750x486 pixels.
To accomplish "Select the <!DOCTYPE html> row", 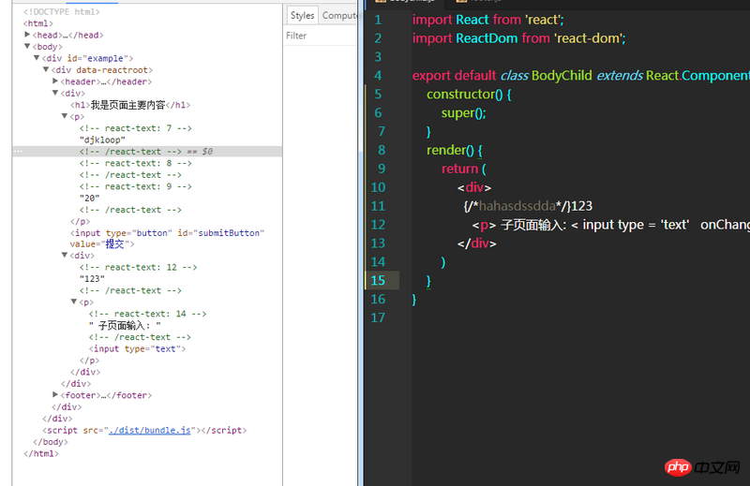I will click(62, 11).
